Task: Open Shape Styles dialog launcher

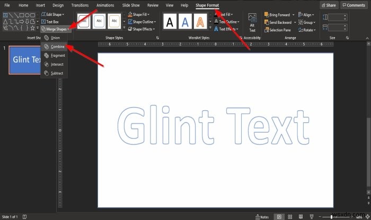Action: point(157,38)
